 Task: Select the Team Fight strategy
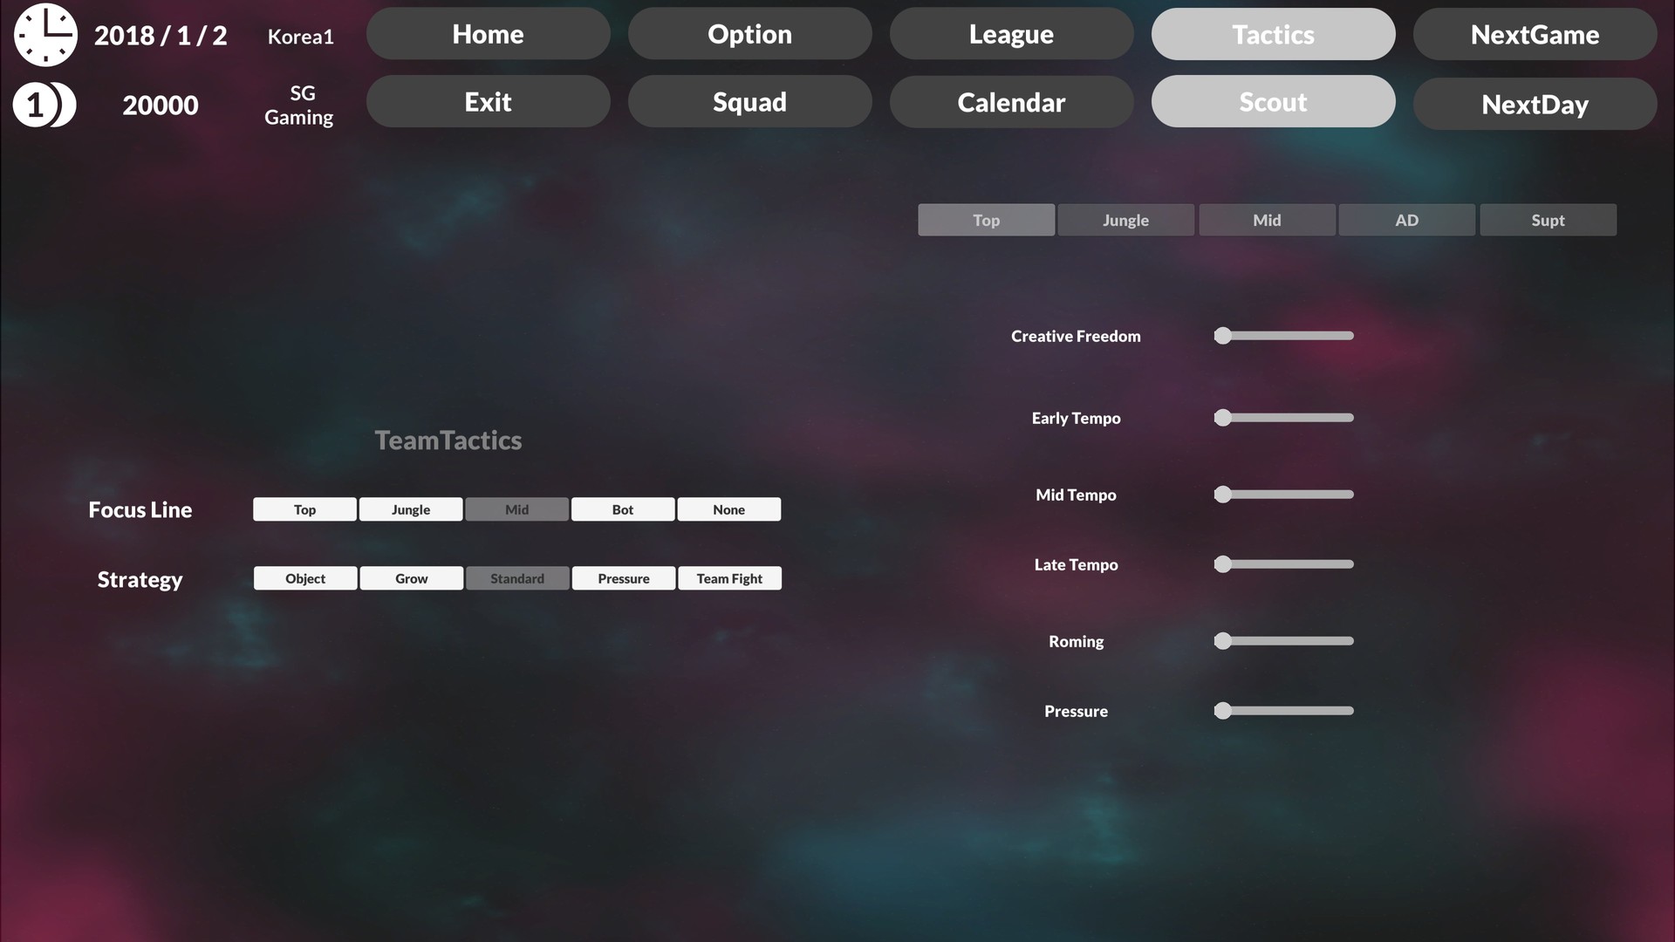[x=728, y=577]
